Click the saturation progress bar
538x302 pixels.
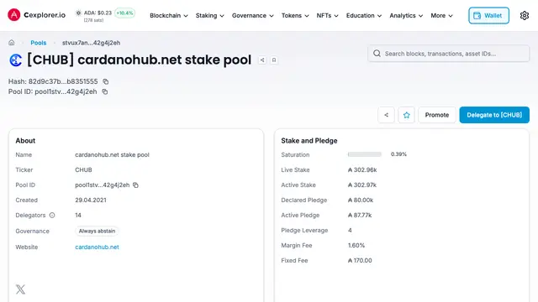[364, 154]
